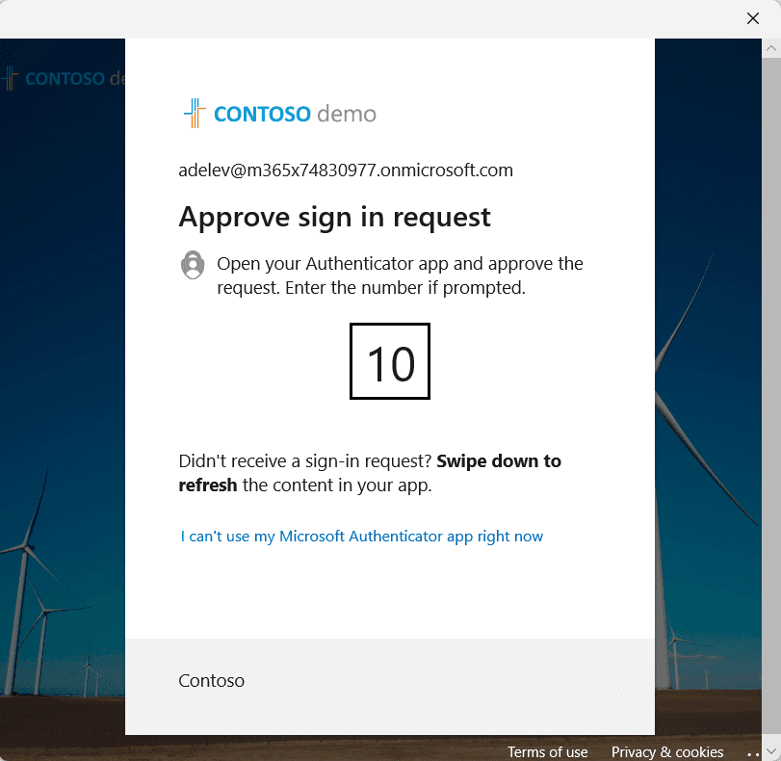Image resolution: width=781 pixels, height=761 pixels.
Task: Click the Microsoft Authenticator lock icon
Action: click(x=194, y=265)
